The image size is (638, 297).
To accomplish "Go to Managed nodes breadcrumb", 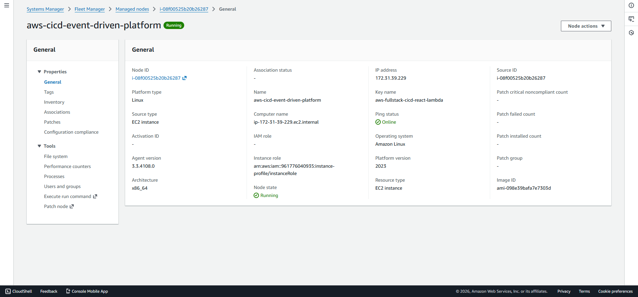I will click(x=132, y=9).
